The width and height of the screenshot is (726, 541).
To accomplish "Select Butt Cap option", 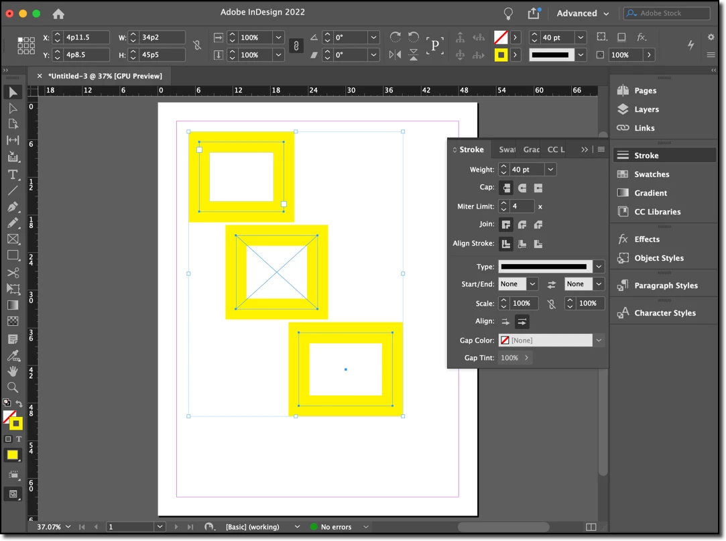I will 506,188.
